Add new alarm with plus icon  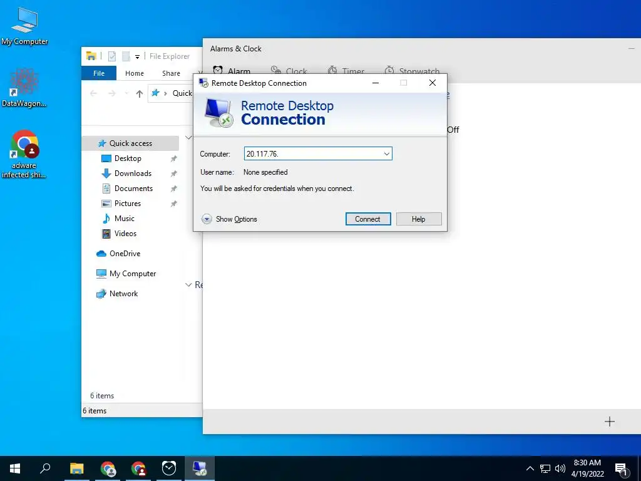pos(610,422)
